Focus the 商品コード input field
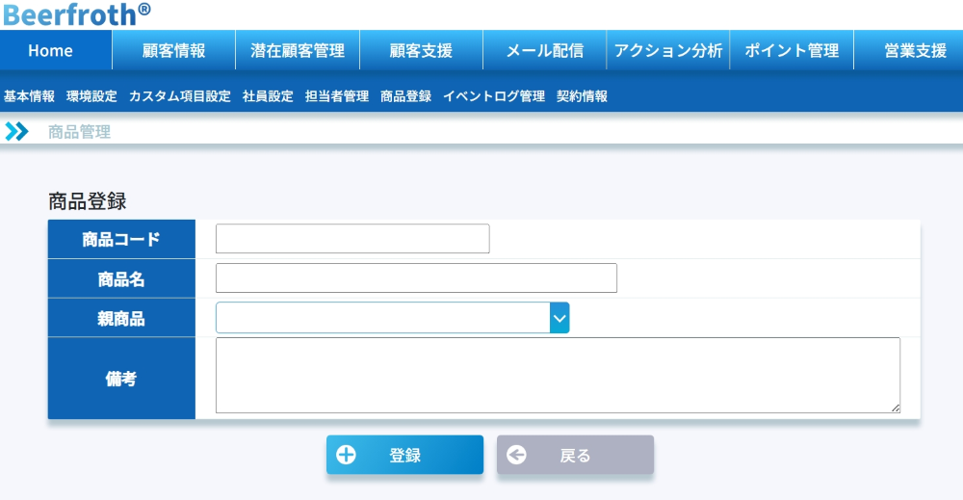Image resolution: width=963 pixels, height=500 pixels. tap(352, 239)
